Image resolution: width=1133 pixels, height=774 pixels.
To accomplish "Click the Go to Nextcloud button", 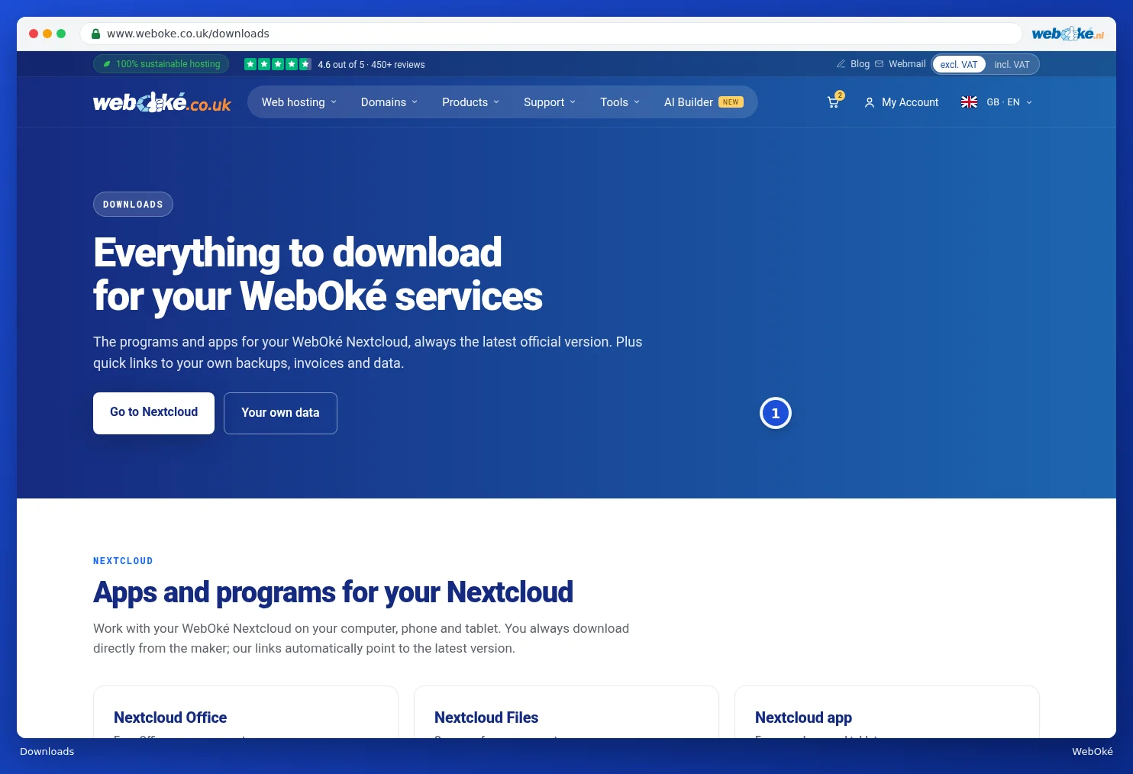I will tap(153, 413).
